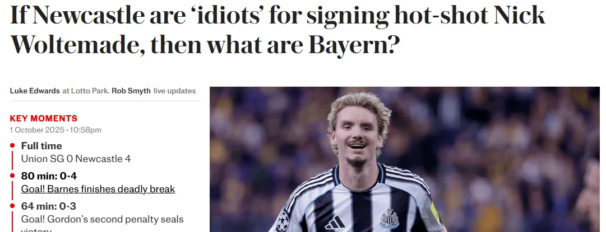Open Luke Edwards author page
The image size is (606, 232).
tap(35, 91)
